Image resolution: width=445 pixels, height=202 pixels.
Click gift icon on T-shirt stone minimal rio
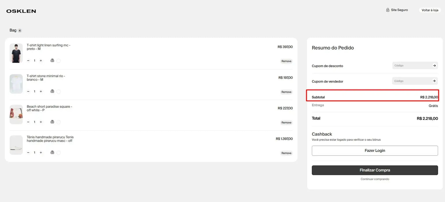(x=52, y=91)
